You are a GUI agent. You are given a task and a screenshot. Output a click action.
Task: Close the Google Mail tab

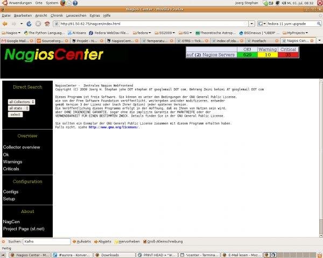[32, 41]
